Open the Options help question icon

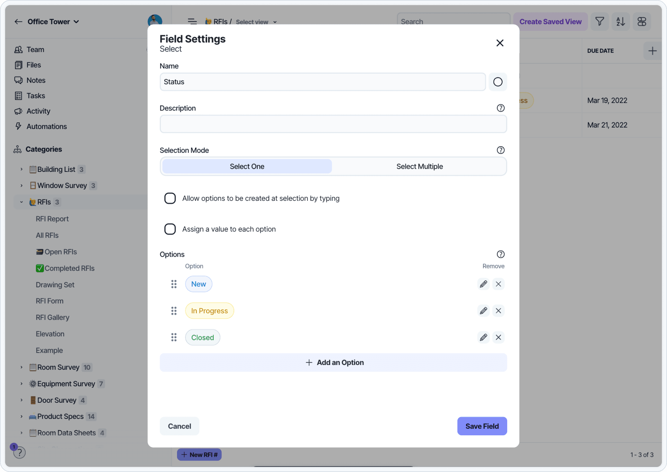coord(501,254)
